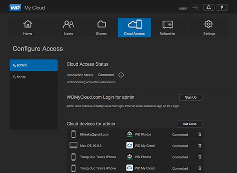Click the phone icon beside 69leaks@gmail.com
The height and width of the screenshot is (173, 237).
coord(73,134)
